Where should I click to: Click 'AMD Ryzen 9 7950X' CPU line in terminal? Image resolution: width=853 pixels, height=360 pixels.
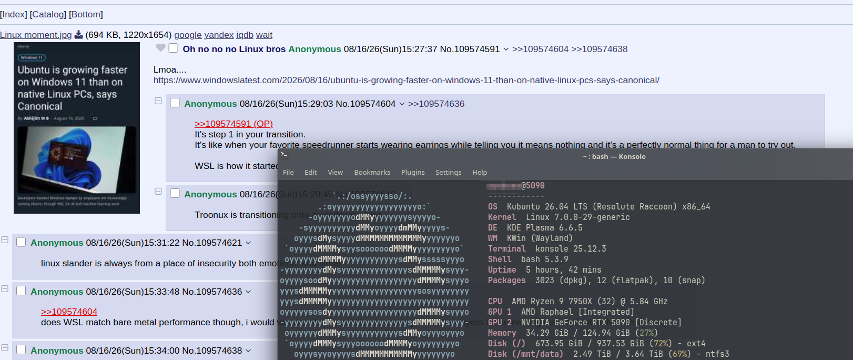577,301
